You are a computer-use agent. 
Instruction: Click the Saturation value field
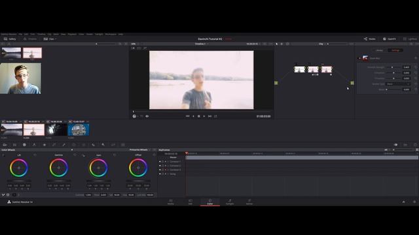117,195
